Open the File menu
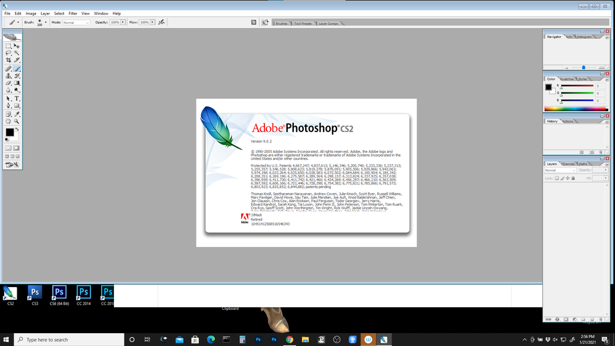Image resolution: width=615 pixels, height=346 pixels. 7,14
